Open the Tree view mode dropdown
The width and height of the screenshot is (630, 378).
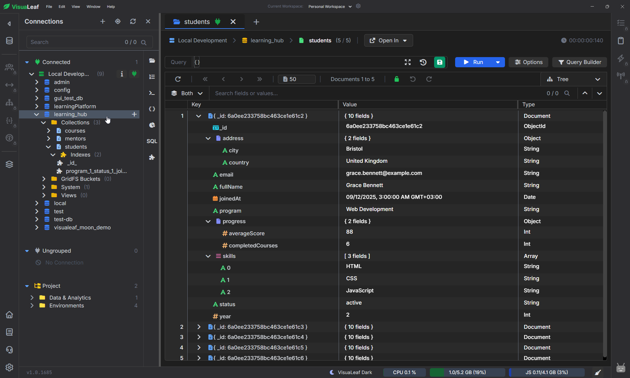[574, 79]
